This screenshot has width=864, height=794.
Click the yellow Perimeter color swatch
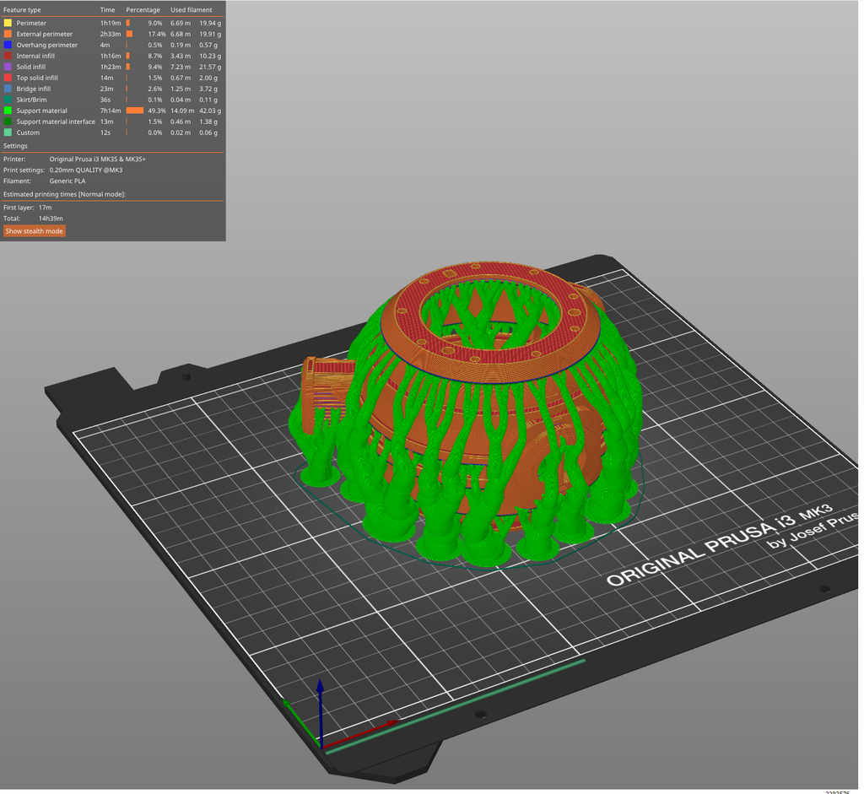(8, 23)
